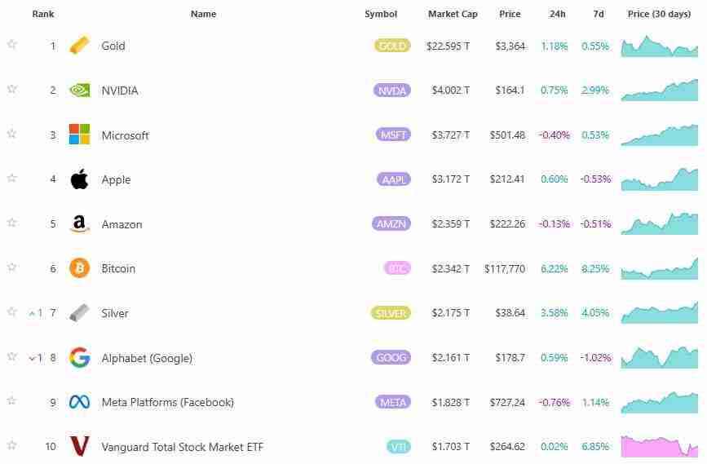Click the Apple logo icon
707x464 pixels.
click(x=79, y=179)
